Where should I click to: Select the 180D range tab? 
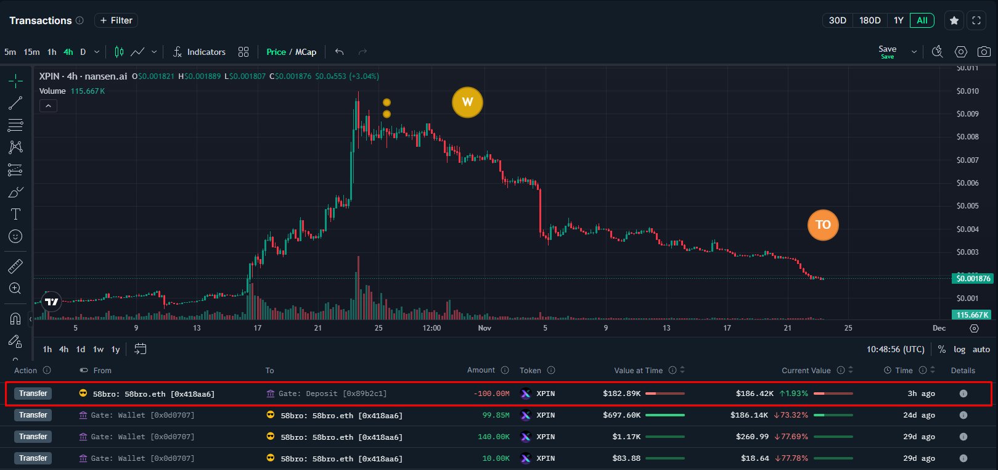(x=870, y=20)
